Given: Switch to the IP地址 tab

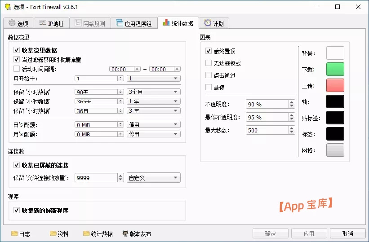Looking at the screenshot, I should (52, 23).
